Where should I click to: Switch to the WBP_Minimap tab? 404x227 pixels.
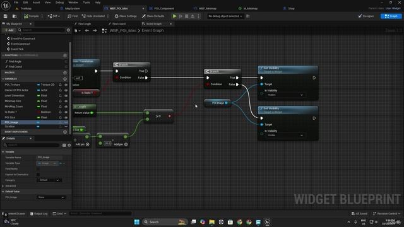pos(208,8)
